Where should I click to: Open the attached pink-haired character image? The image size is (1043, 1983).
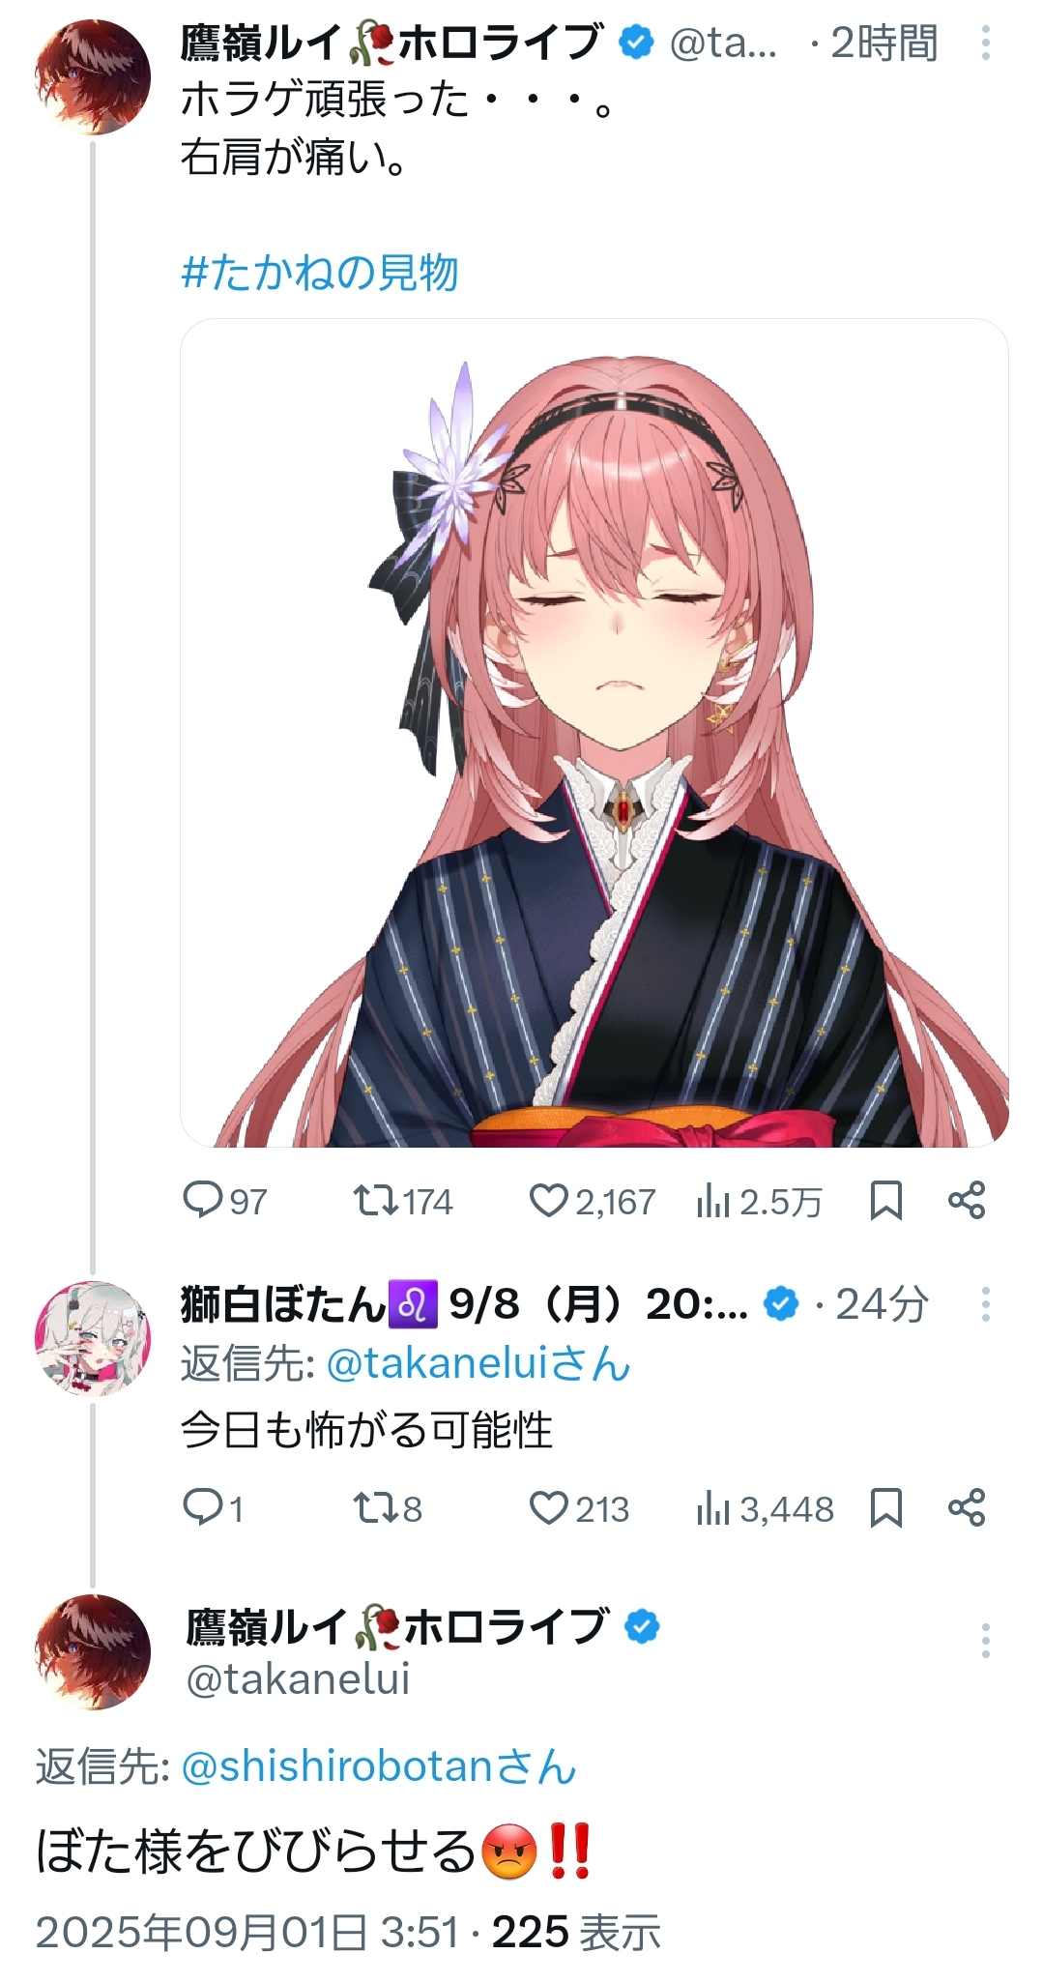(x=594, y=733)
